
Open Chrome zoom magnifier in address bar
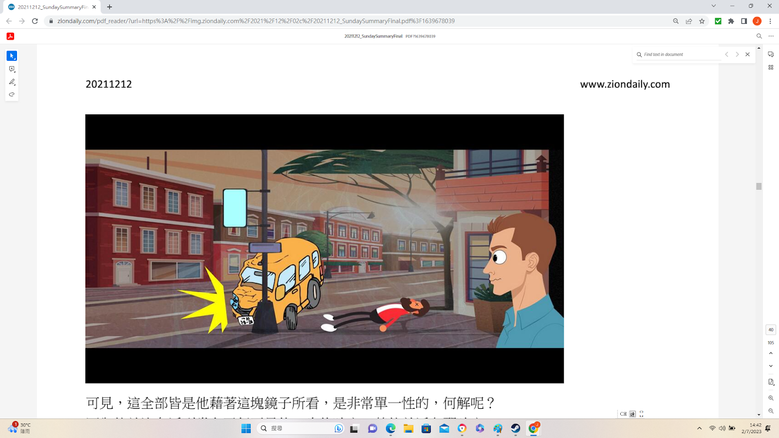coord(676,21)
